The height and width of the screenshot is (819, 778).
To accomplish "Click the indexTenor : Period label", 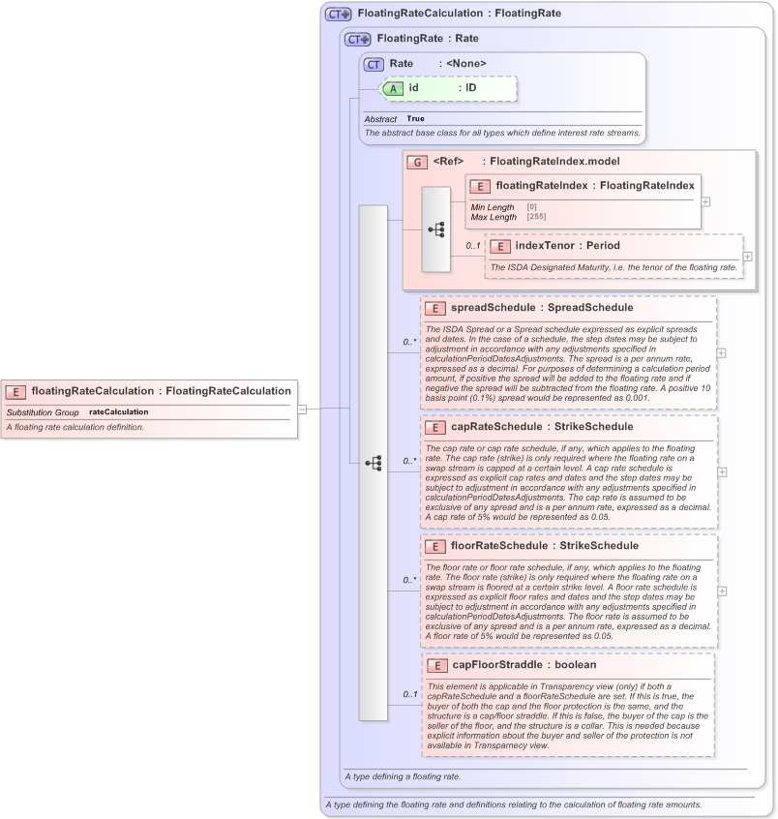I will [x=568, y=246].
